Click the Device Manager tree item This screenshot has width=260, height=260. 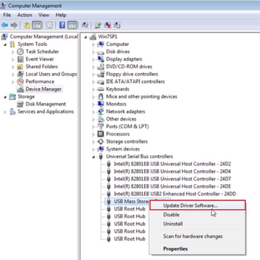tap(43, 89)
